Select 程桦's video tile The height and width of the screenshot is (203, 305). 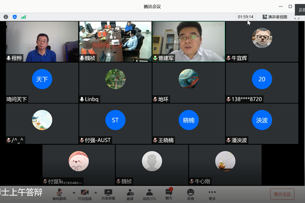click(x=42, y=41)
